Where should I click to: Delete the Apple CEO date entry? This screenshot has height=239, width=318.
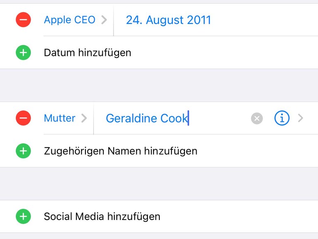pyautogui.click(x=24, y=19)
